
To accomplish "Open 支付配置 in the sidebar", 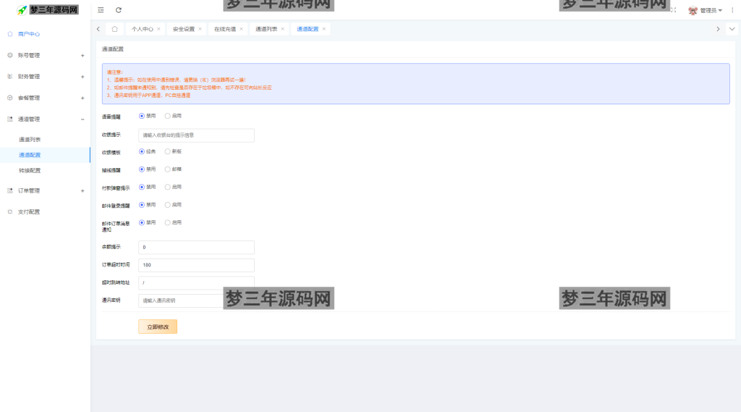I will tap(29, 212).
